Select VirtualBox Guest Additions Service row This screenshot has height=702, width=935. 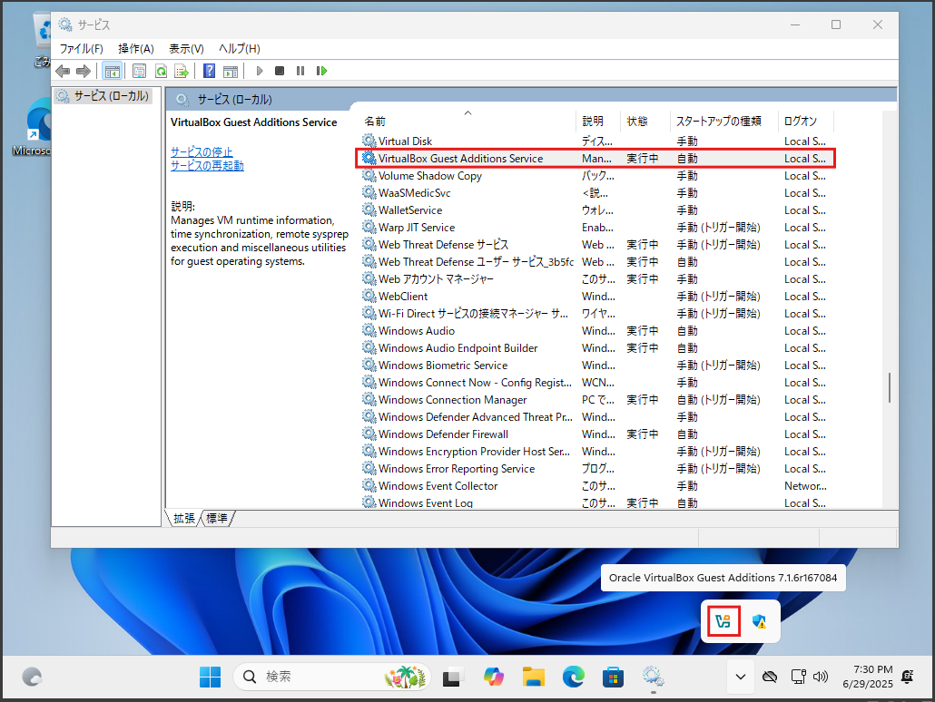595,159
